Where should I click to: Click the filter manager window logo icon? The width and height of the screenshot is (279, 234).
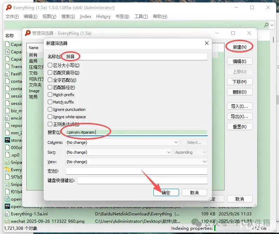[x=28, y=33]
